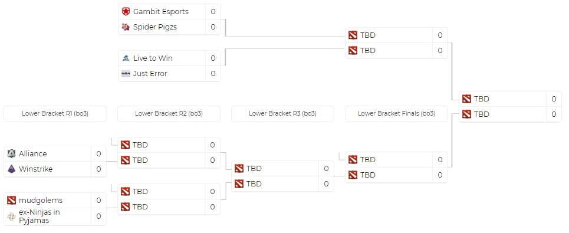The image size is (569, 233).
Task: Click the Just Error 404 logo
Action: (x=126, y=73)
